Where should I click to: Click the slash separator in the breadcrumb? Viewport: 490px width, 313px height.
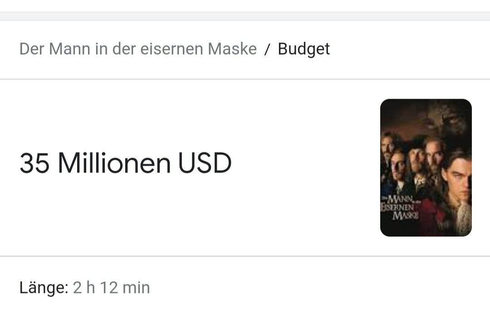(x=267, y=49)
